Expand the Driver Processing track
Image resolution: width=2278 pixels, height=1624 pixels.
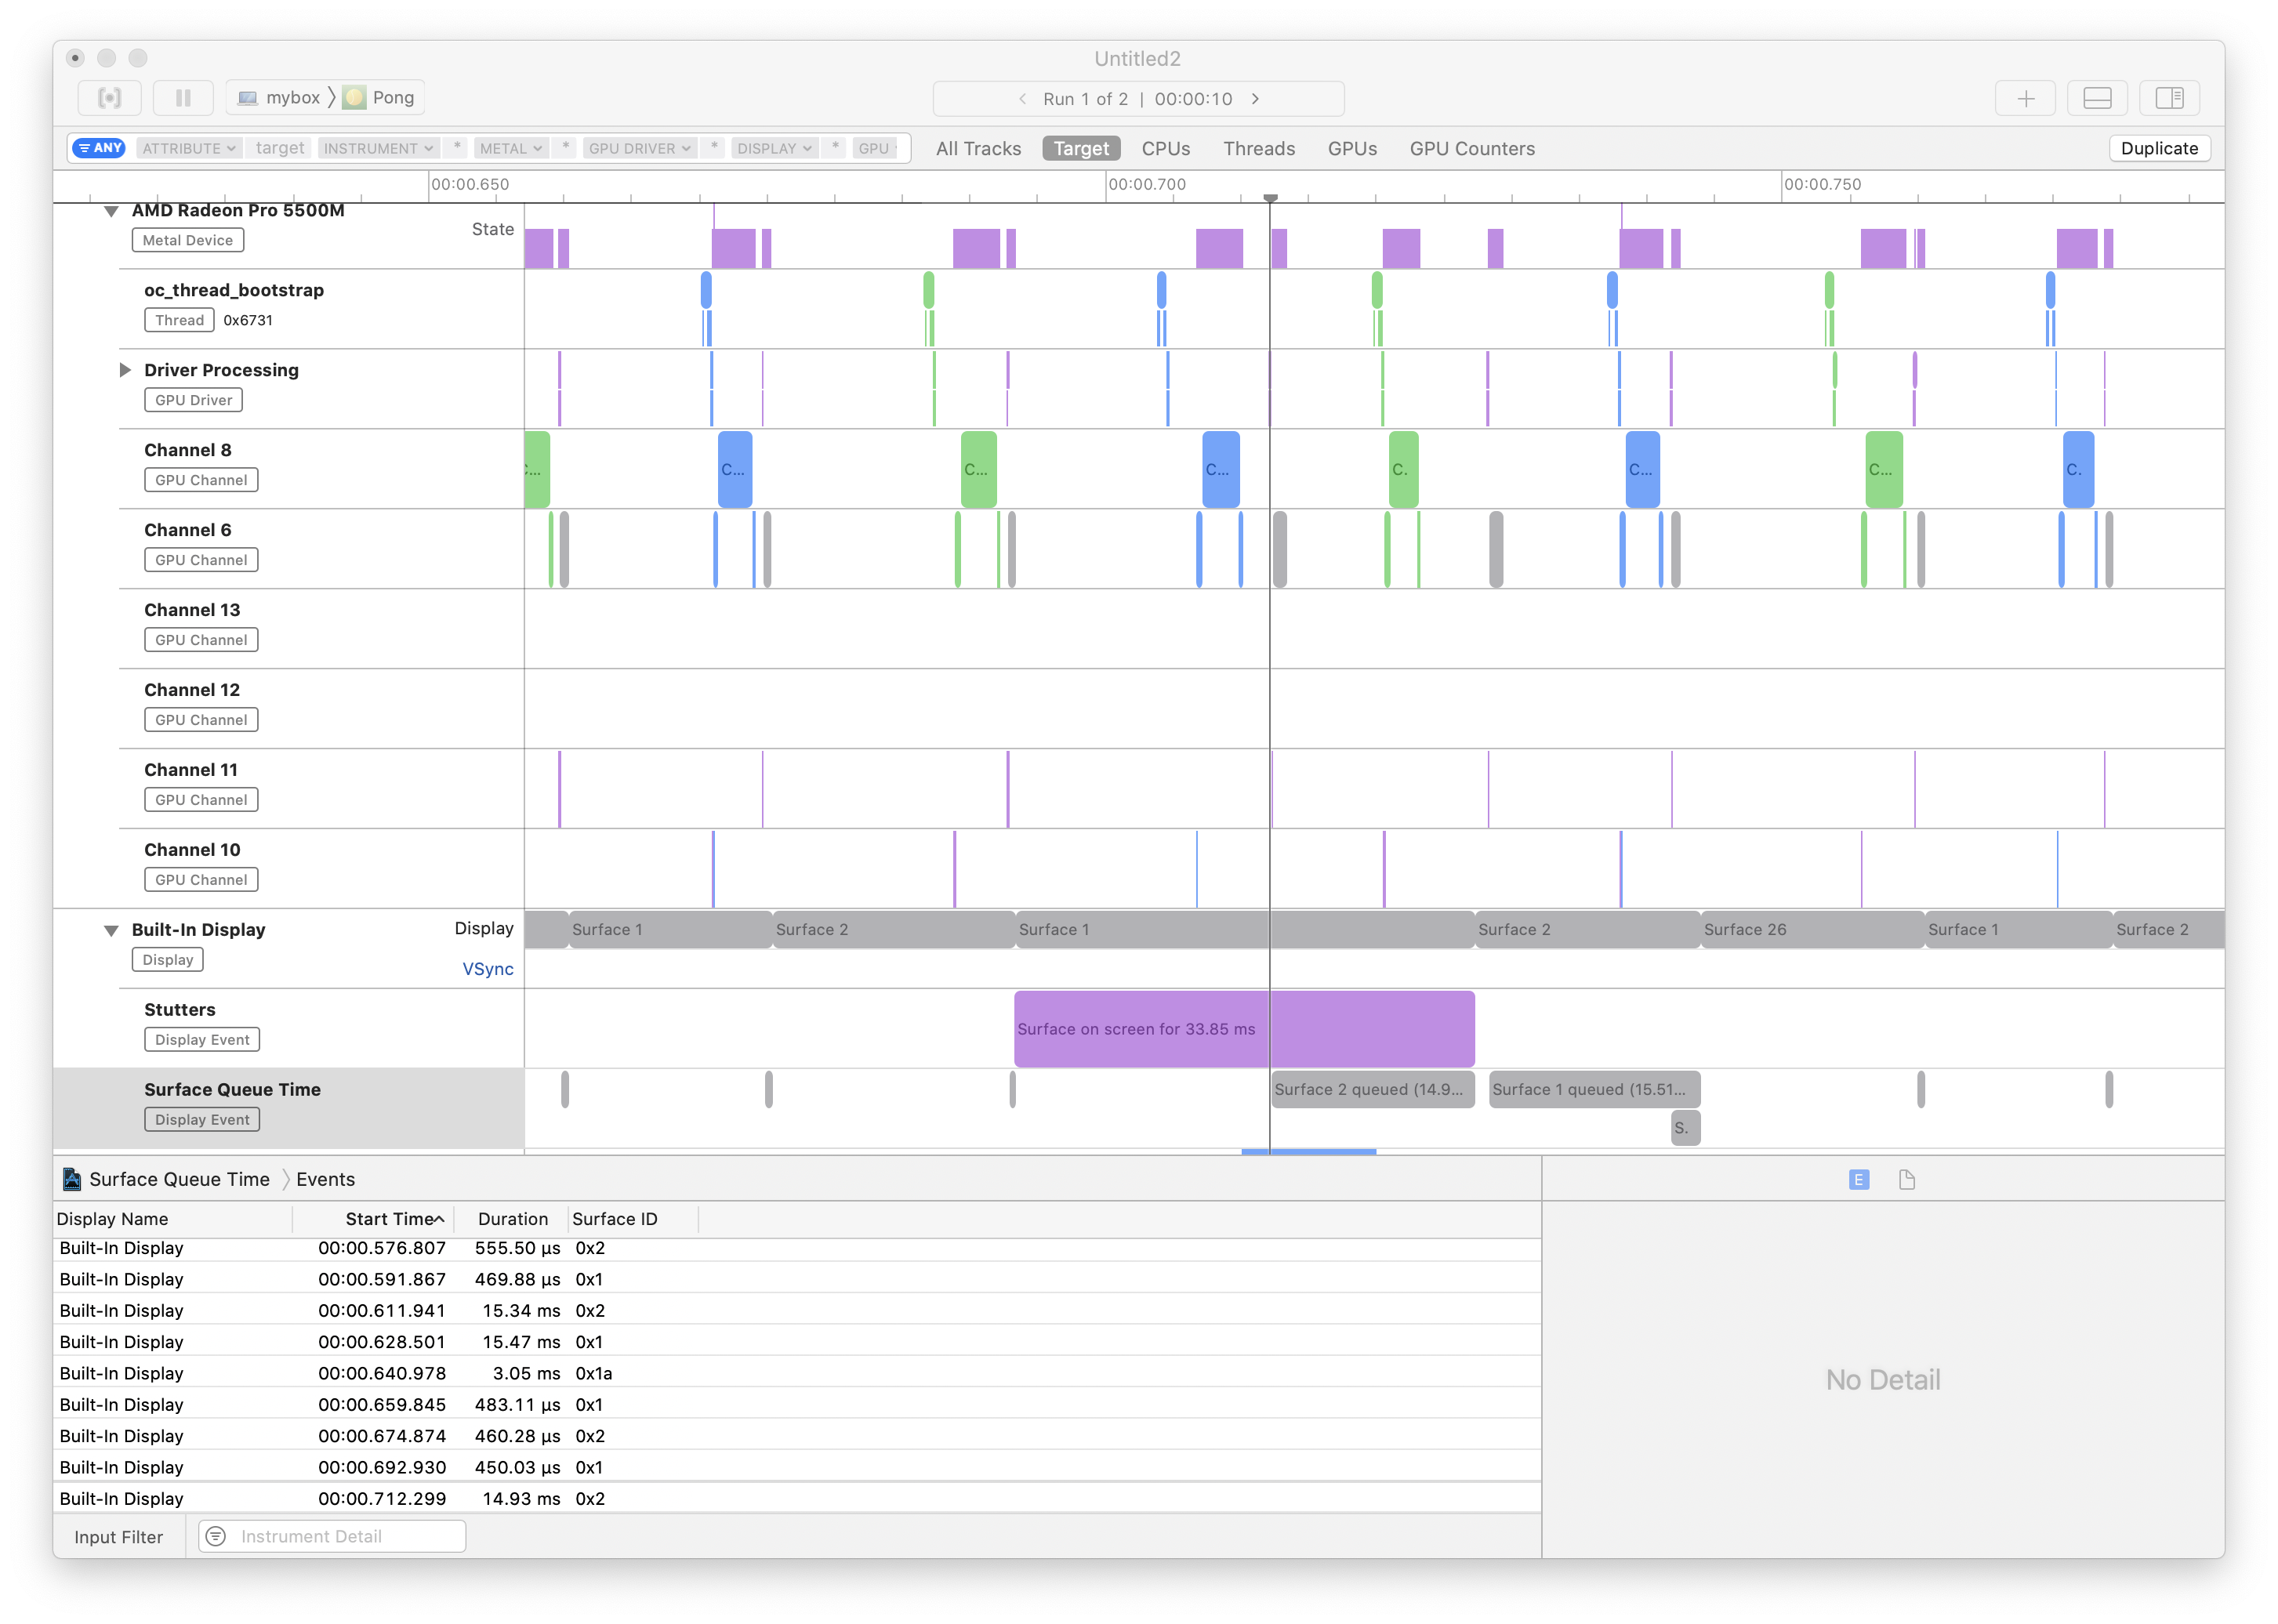tap(125, 370)
